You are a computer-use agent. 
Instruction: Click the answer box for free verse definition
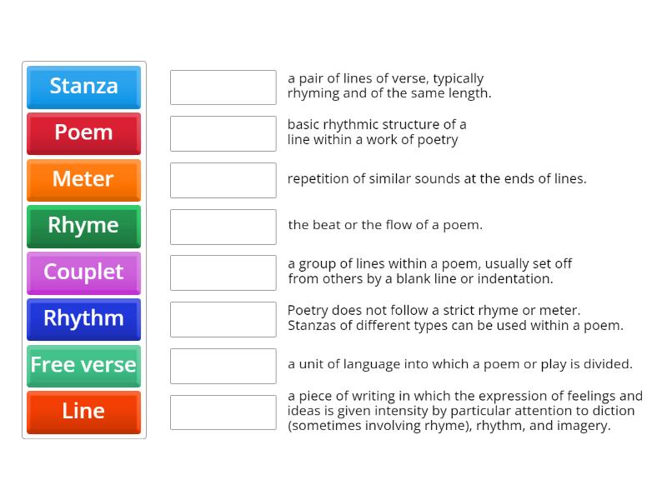coord(223,318)
